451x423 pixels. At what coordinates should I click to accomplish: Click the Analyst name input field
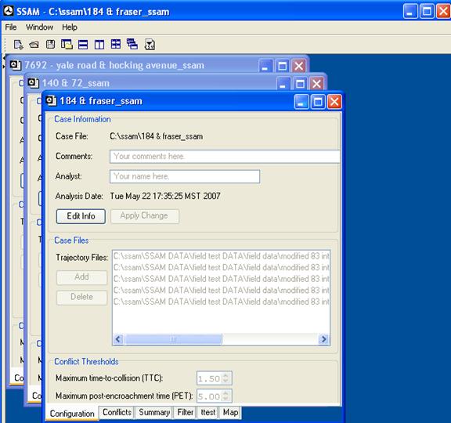[x=185, y=176]
